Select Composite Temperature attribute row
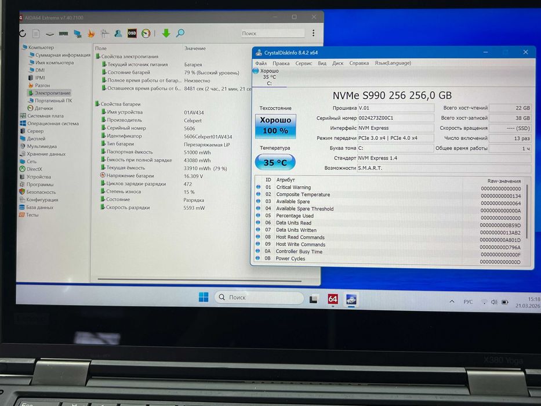 (x=389, y=195)
